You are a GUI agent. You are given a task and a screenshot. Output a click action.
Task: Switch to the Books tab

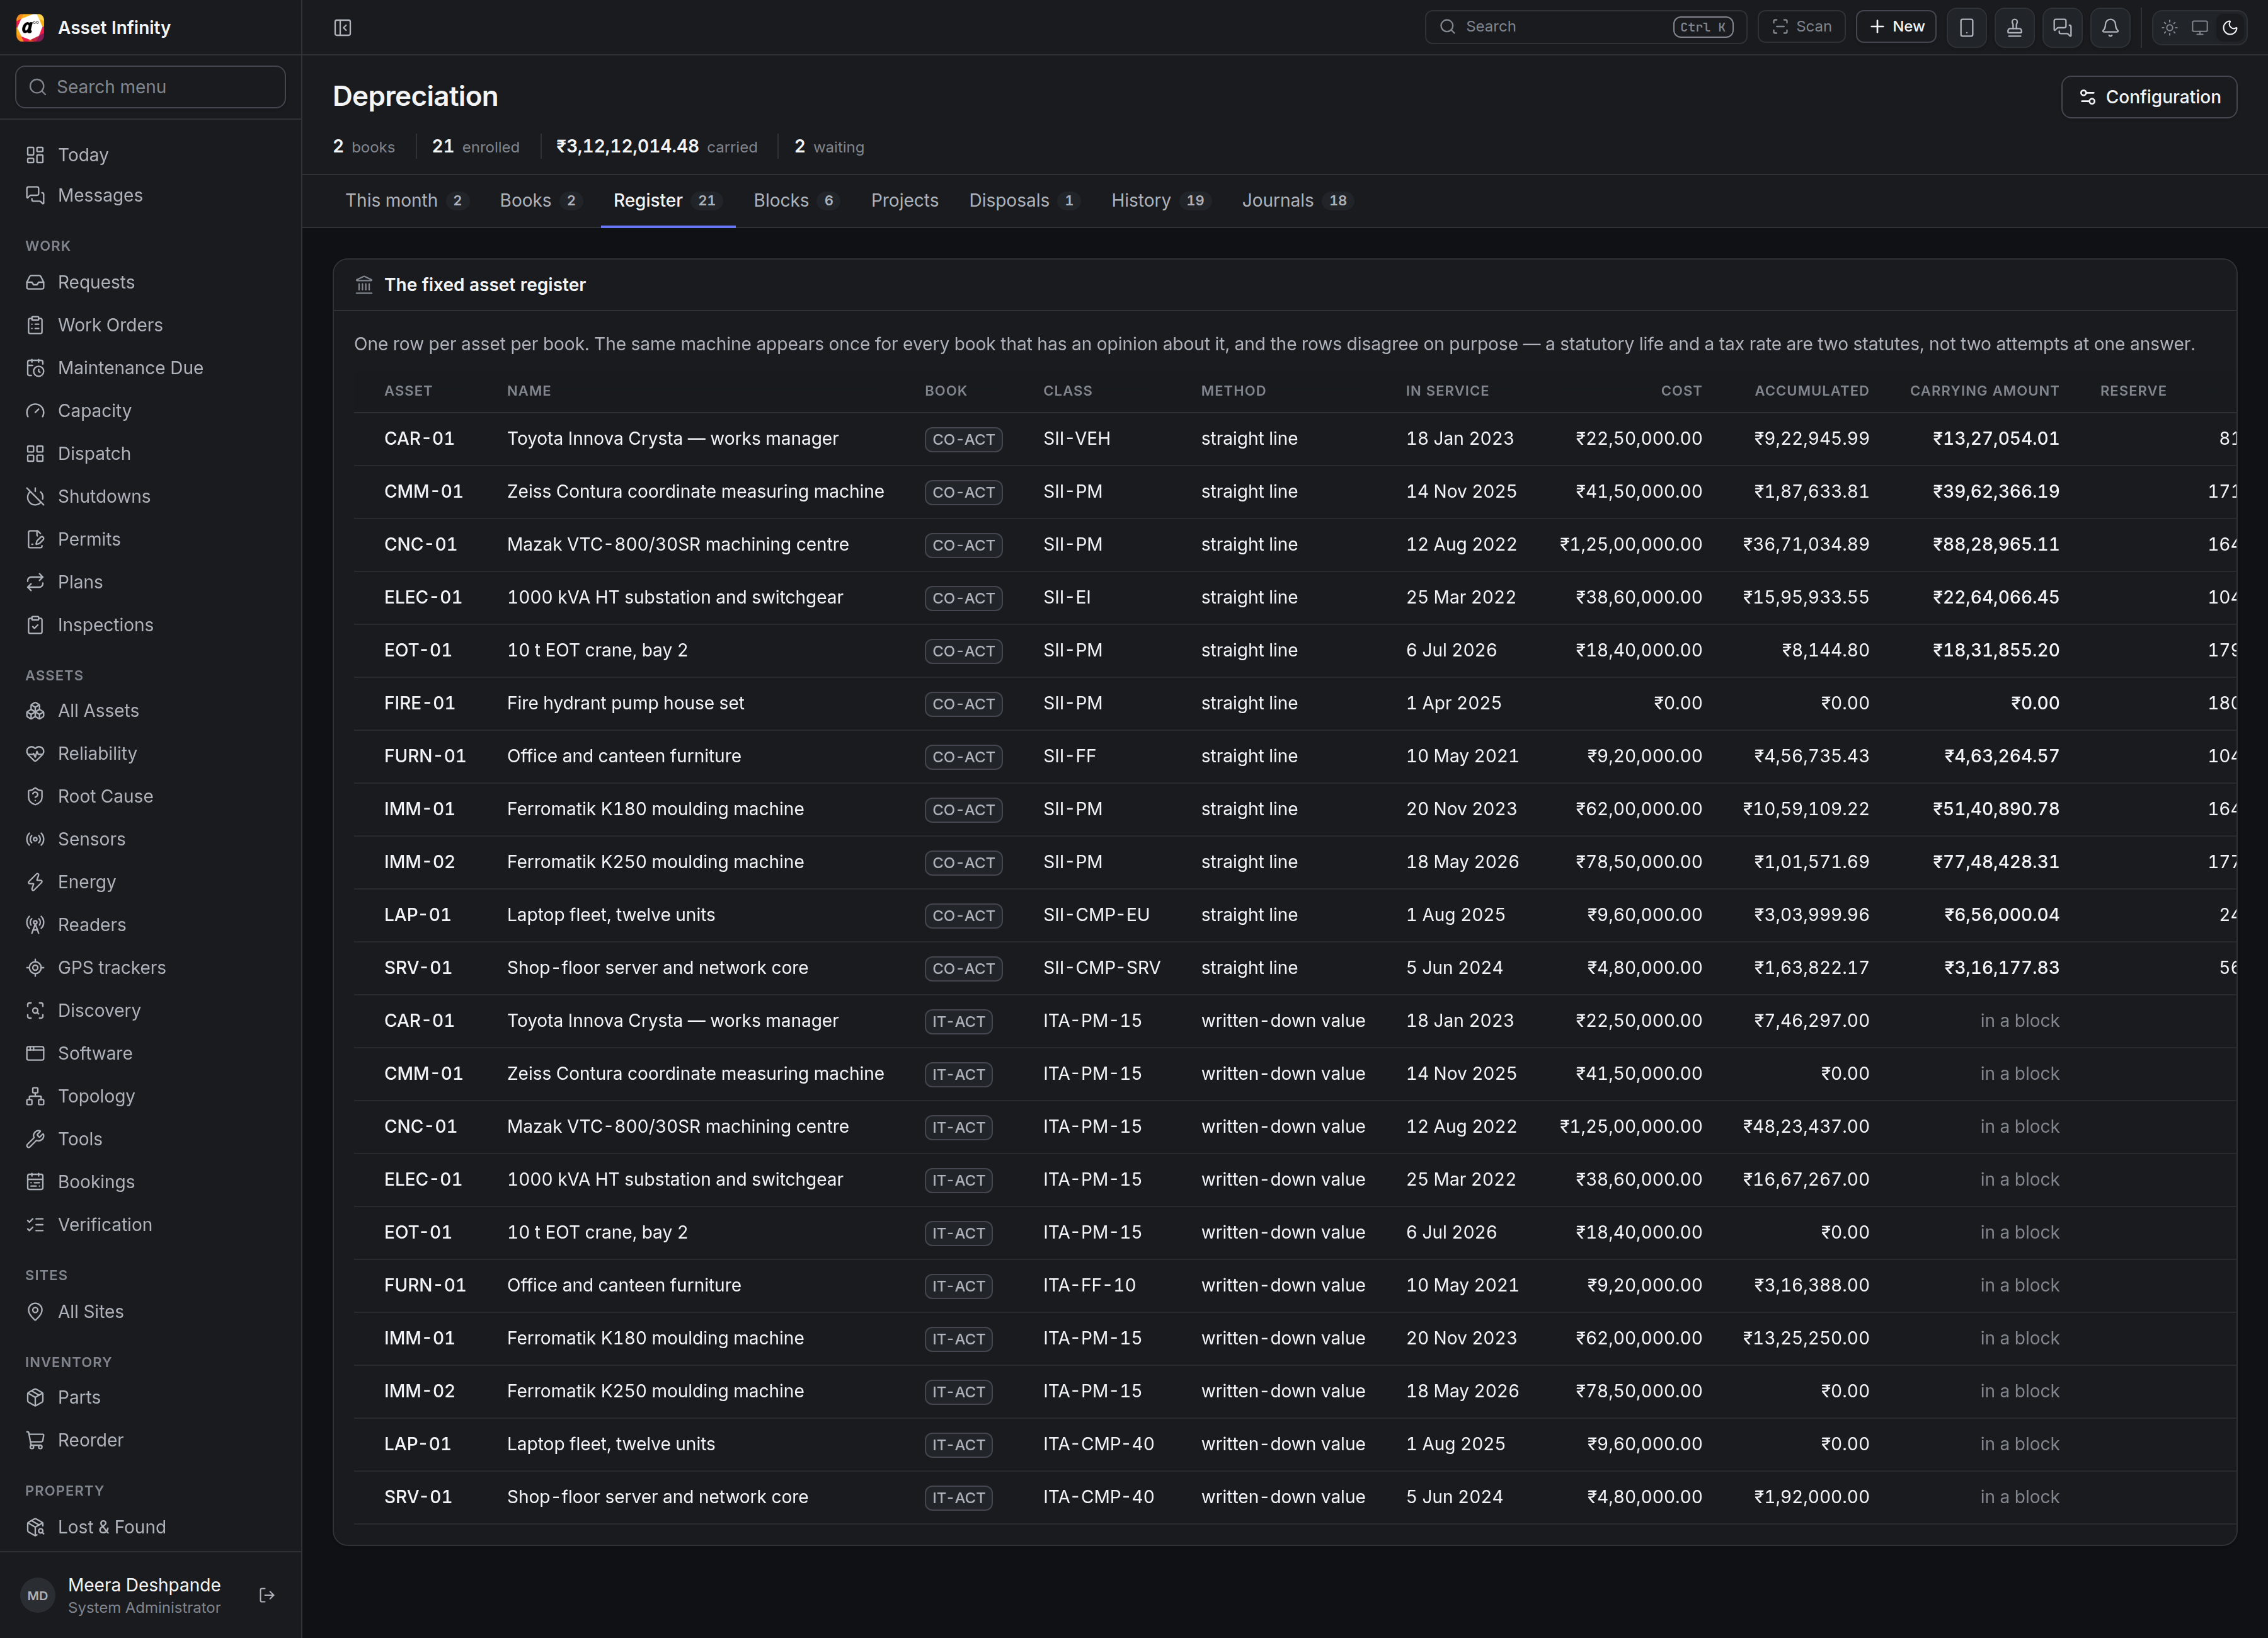[540, 201]
